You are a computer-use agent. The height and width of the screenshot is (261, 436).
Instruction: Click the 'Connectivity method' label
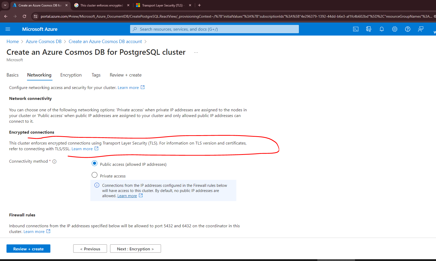[x=29, y=161]
